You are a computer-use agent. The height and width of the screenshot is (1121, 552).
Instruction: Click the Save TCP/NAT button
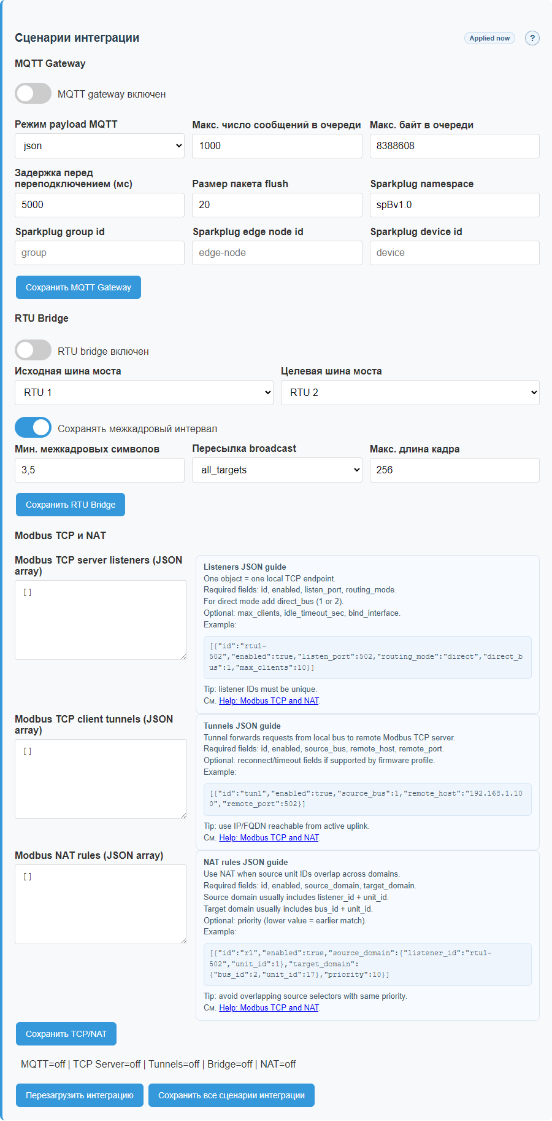[66, 1034]
